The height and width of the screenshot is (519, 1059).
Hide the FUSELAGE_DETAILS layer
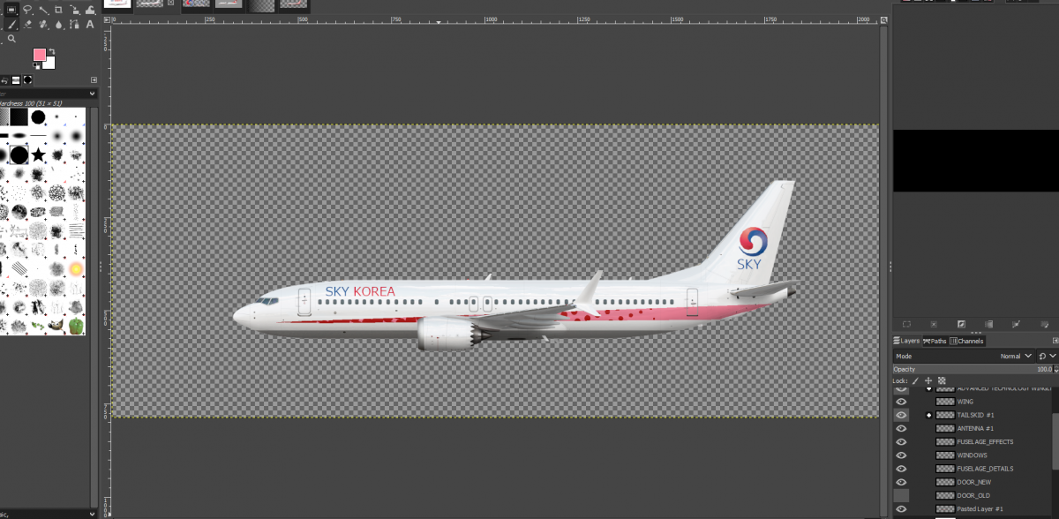click(901, 469)
